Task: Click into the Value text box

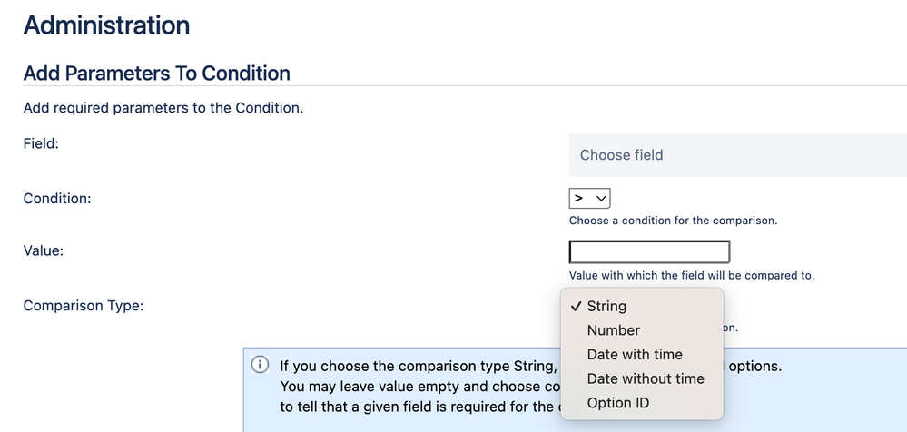Action: coord(649,251)
